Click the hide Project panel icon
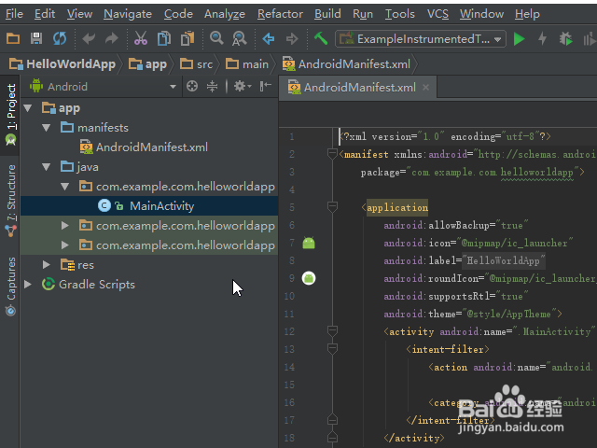 [266, 87]
